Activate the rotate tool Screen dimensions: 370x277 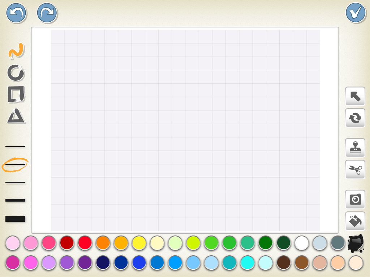click(355, 118)
